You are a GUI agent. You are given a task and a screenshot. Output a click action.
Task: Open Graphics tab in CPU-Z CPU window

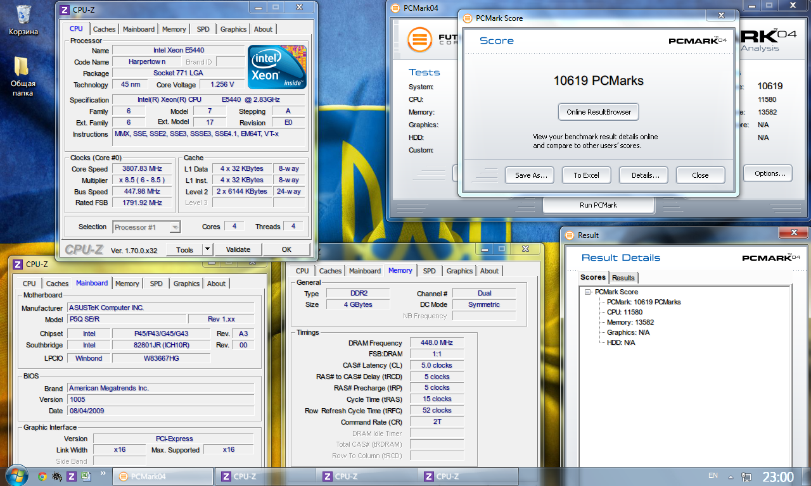point(233,29)
